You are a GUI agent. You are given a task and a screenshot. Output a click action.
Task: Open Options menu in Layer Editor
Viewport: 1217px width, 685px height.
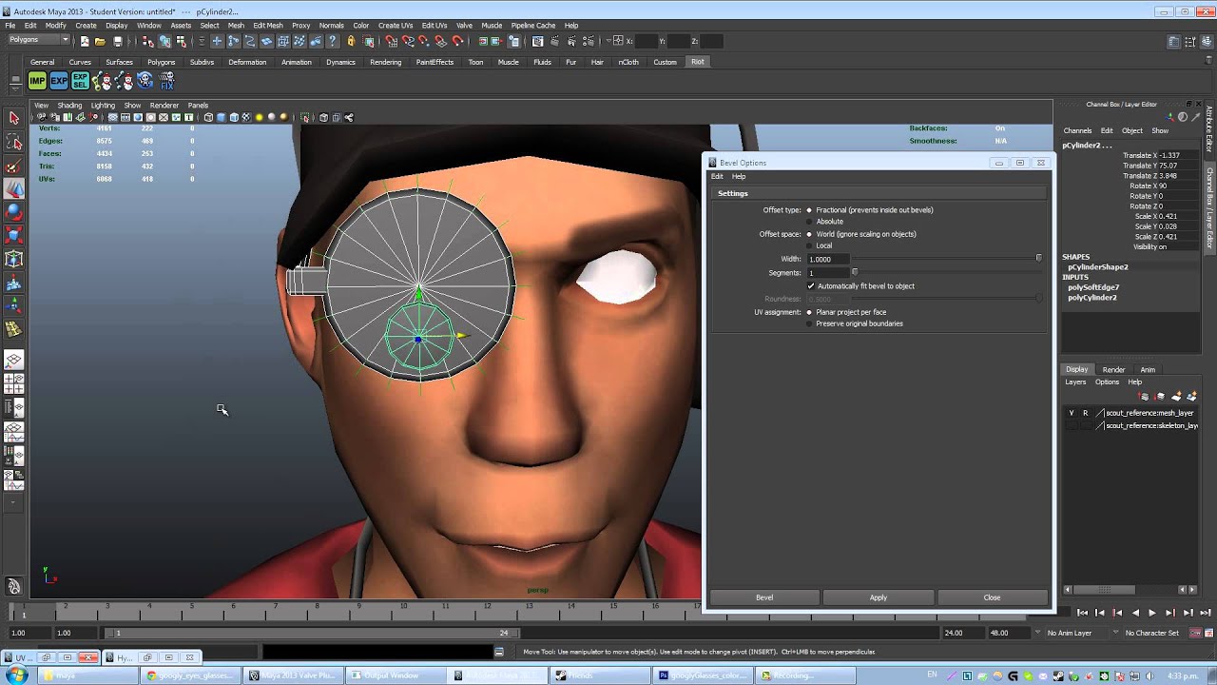click(1107, 382)
